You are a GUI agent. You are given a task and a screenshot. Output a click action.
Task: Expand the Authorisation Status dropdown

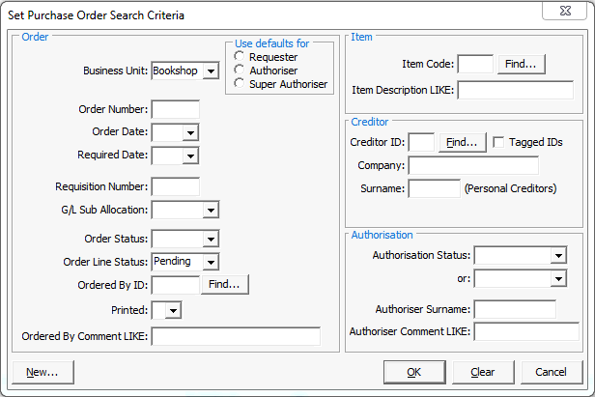click(x=558, y=255)
